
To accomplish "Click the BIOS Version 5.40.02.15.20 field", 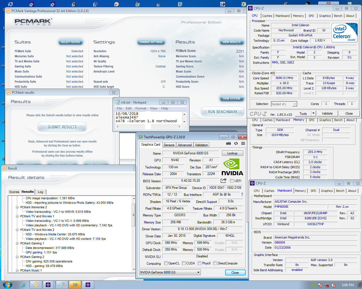I will 191,181.
